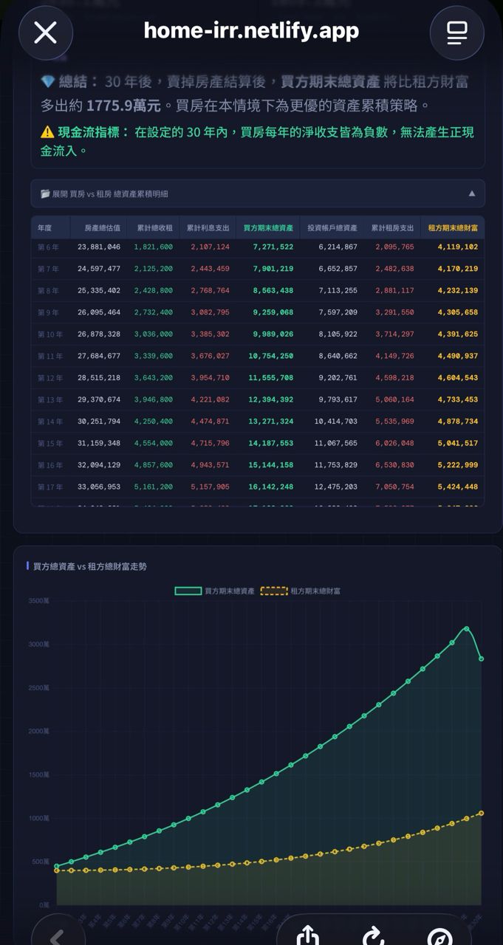Close the in-app browser with the X button
Viewport: 503px width, 945px height.
tap(46, 32)
